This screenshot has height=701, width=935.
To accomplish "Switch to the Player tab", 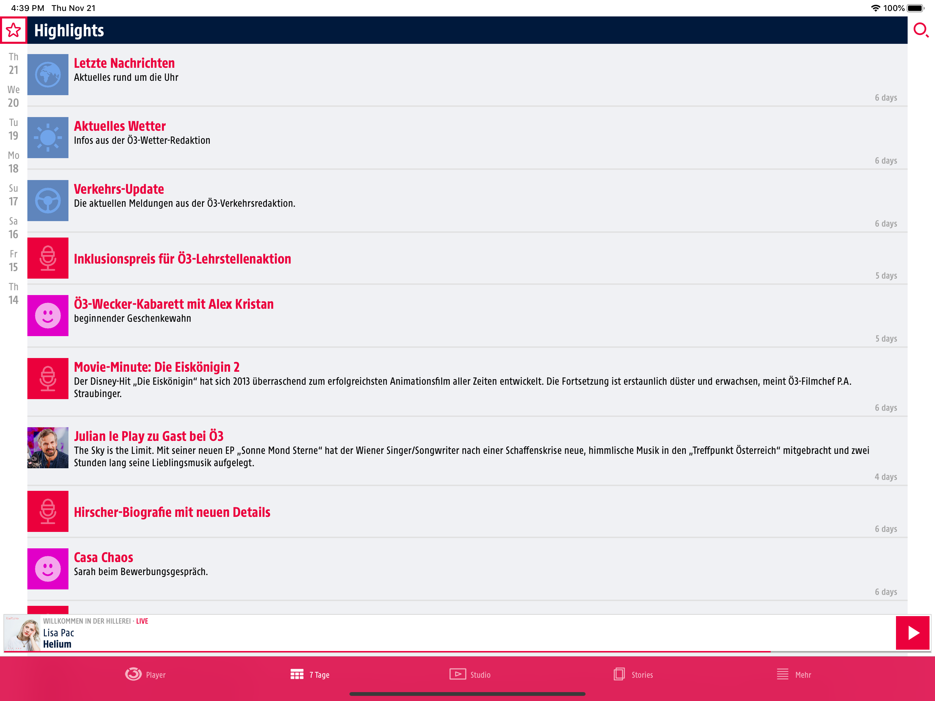I will [145, 674].
